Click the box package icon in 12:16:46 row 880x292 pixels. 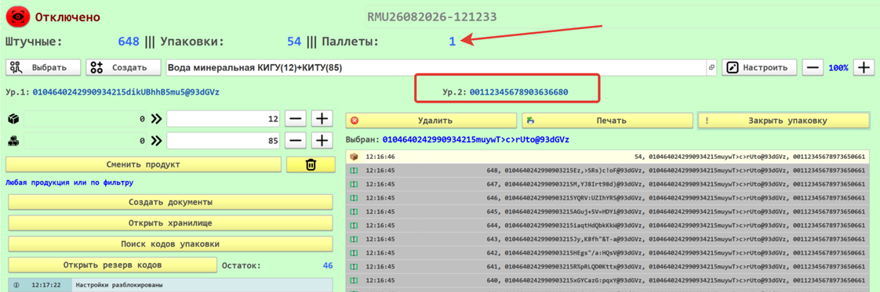[x=355, y=157]
